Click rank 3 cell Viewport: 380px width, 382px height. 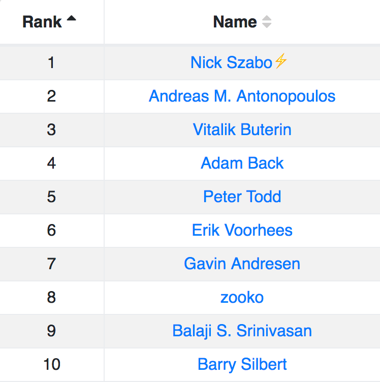pyautogui.click(x=52, y=130)
